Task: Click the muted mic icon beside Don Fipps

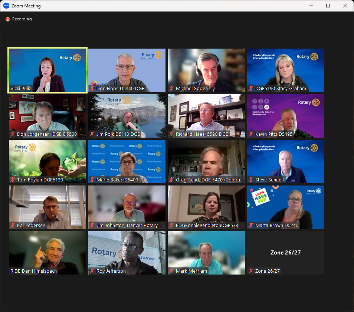Action: (92, 89)
